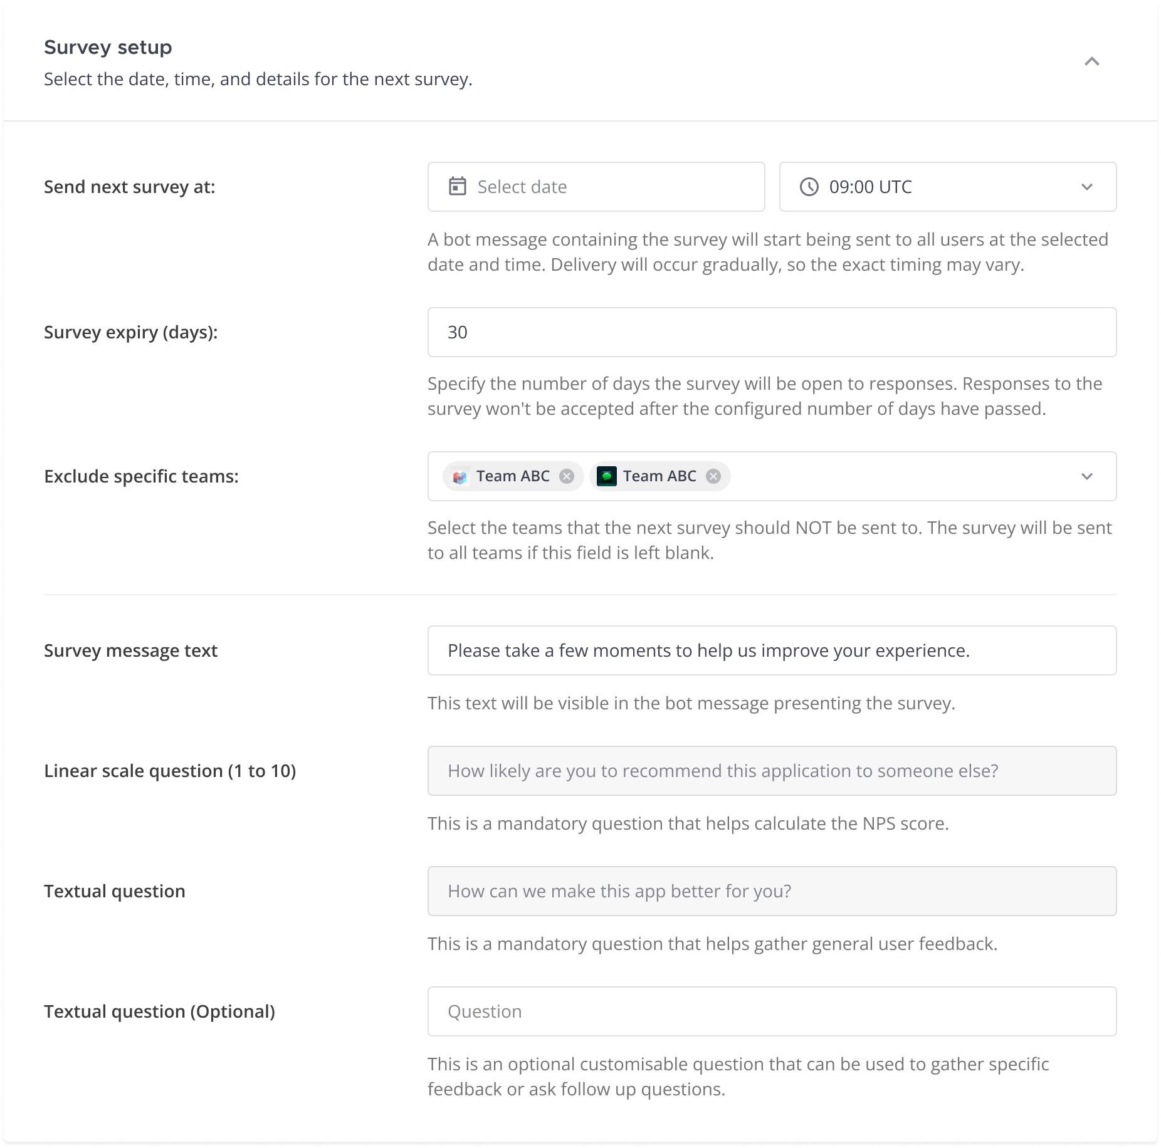Click the calendar icon in the date field
The height and width of the screenshot is (1148, 1161).
point(458,186)
